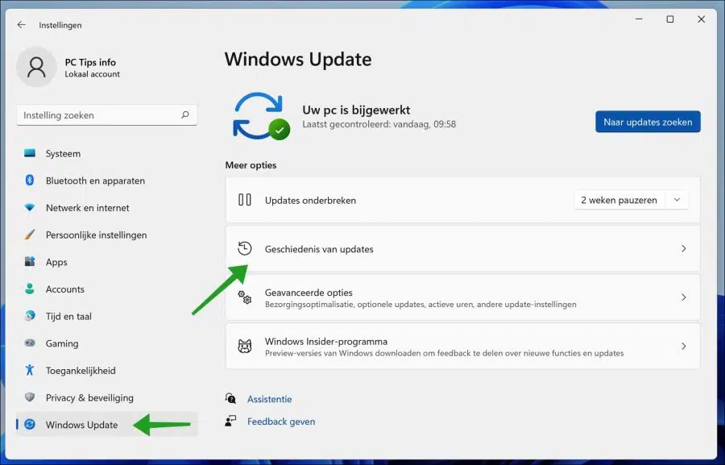
Task: Click the Updates onderbreken row label
Action: click(x=310, y=201)
